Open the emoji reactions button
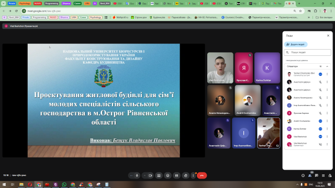 point(167,175)
